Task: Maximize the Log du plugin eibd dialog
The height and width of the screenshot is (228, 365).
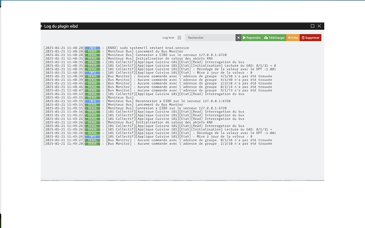Action: click(x=313, y=26)
